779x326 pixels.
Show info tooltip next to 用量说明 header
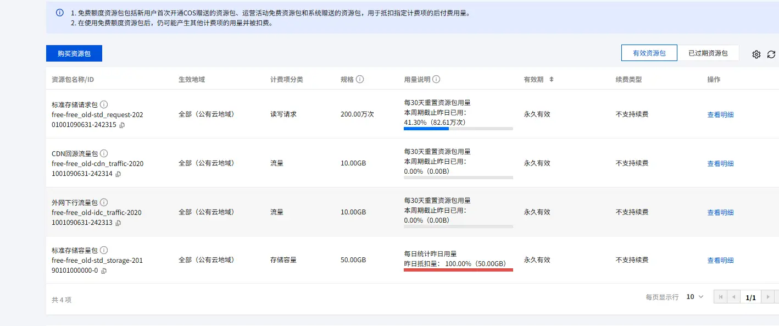click(x=436, y=79)
